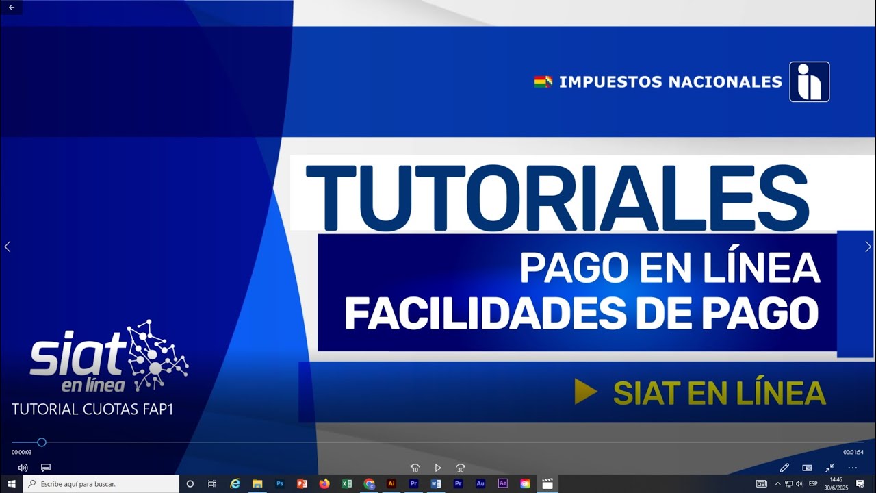Open After Effects from the taskbar

coord(503,483)
